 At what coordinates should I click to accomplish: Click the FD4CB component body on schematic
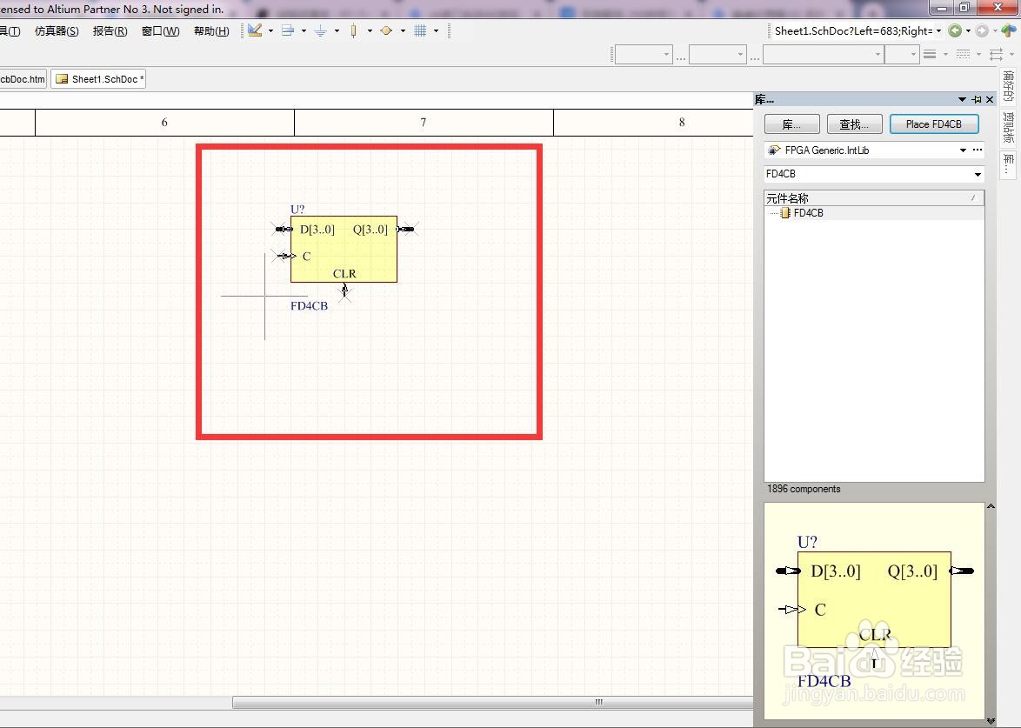(344, 250)
